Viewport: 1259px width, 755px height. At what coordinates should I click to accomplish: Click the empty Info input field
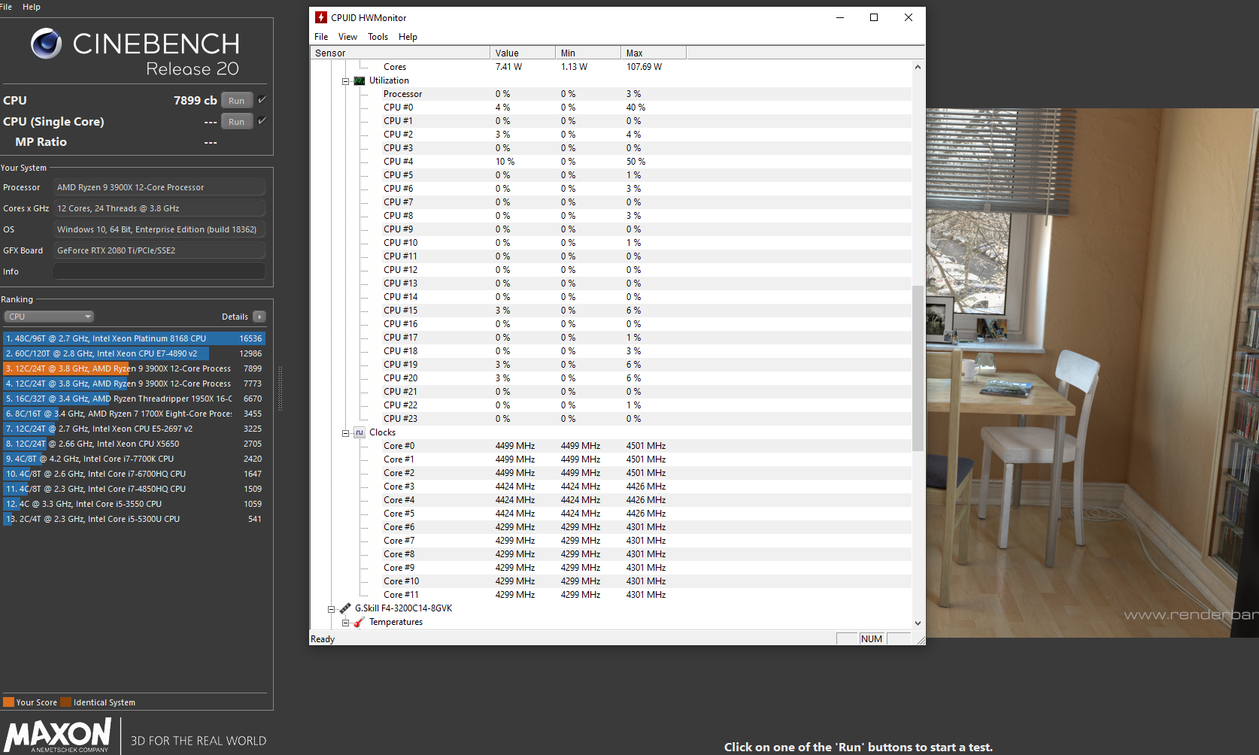(159, 271)
